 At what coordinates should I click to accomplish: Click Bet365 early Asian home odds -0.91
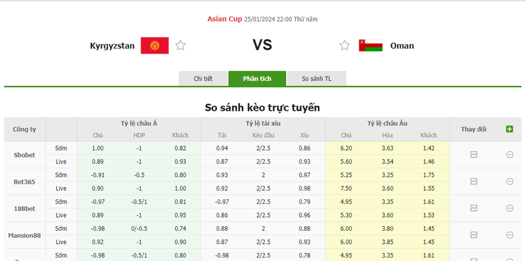pyautogui.click(x=97, y=175)
